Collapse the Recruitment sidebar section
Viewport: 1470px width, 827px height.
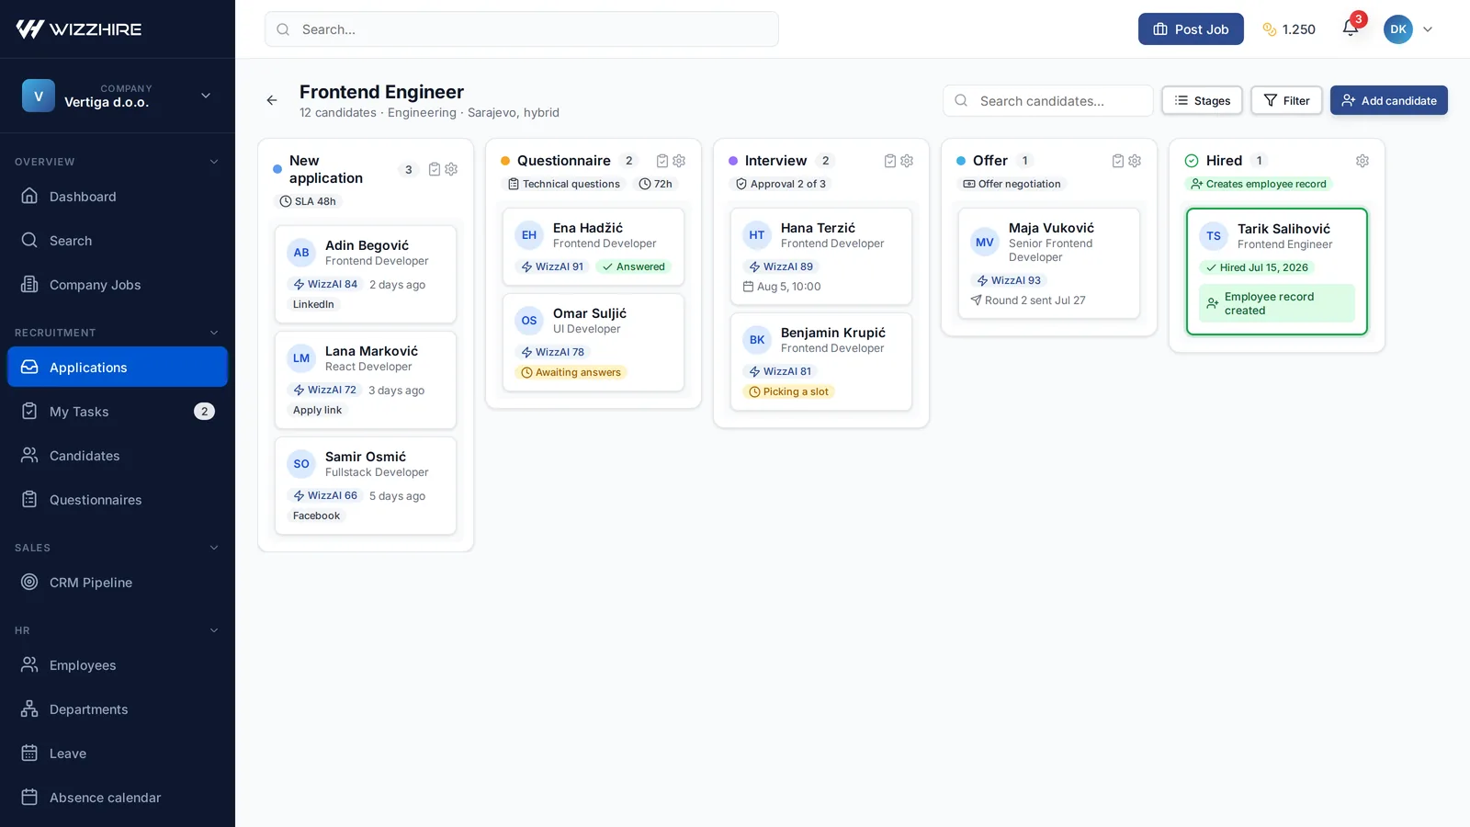[x=214, y=333]
